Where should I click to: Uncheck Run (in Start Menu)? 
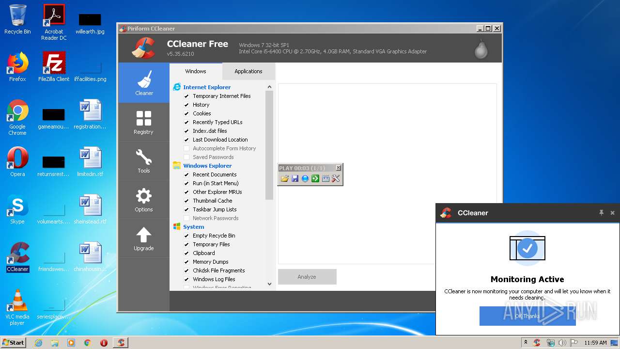click(186, 183)
